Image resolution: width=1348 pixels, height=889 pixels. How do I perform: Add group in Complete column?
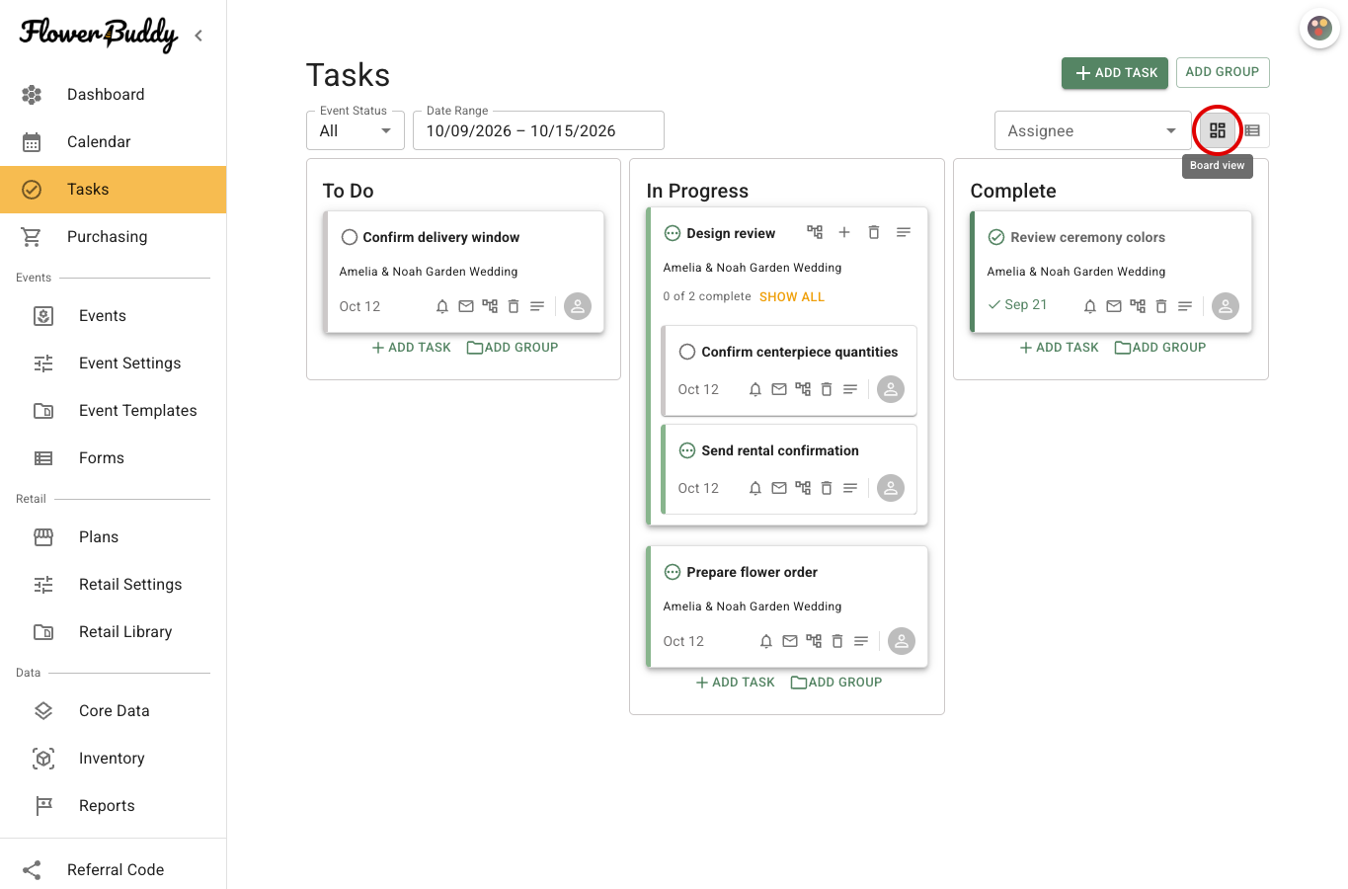point(1160,348)
